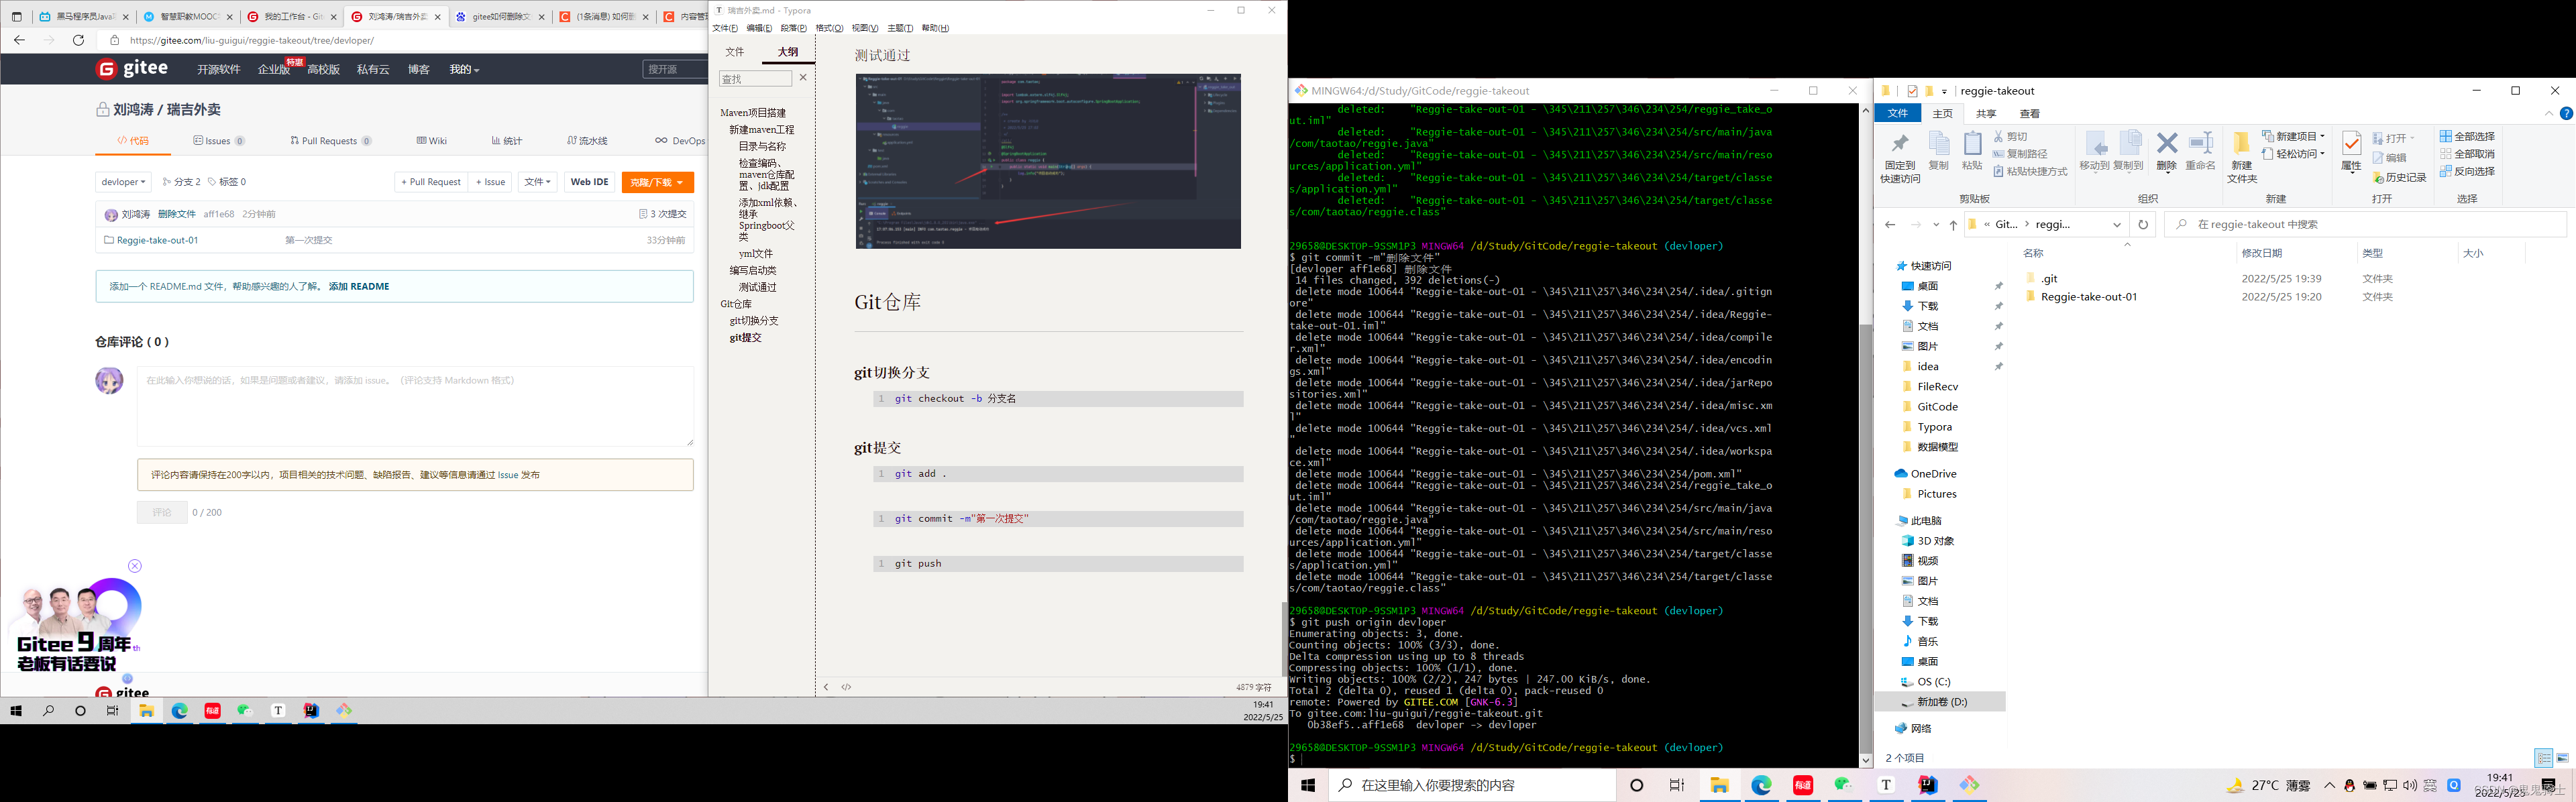Toggle Typora source code mode icon
Viewport: 2576px width, 802px height.
[x=846, y=687]
